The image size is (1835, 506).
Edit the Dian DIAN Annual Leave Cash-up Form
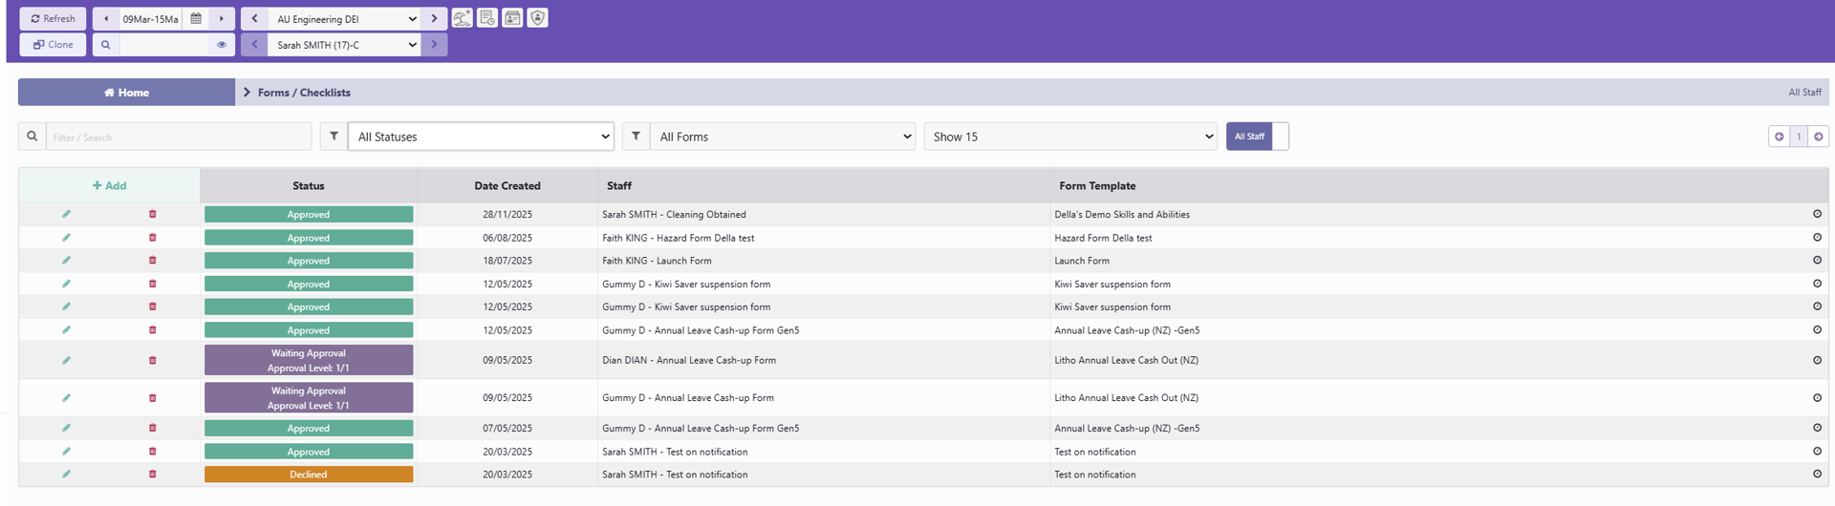click(x=66, y=360)
